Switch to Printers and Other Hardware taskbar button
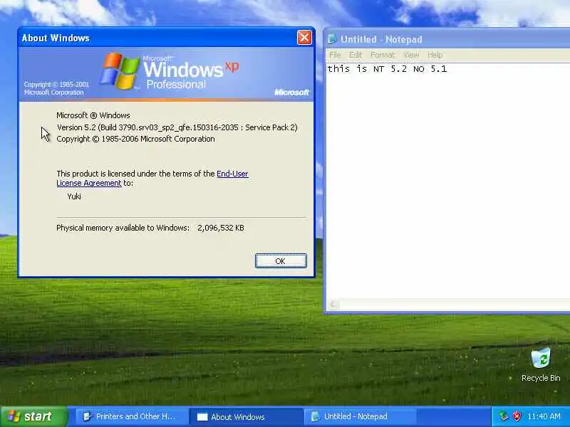This screenshot has height=427, width=570. [131, 416]
